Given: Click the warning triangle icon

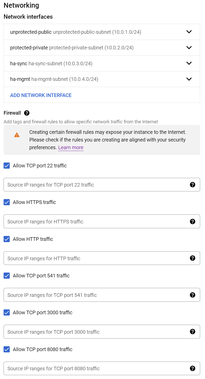Looking at the screenshot, I should pos(17,135).
